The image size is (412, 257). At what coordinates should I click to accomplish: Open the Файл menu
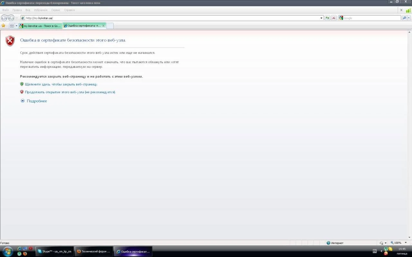point(5,10)
